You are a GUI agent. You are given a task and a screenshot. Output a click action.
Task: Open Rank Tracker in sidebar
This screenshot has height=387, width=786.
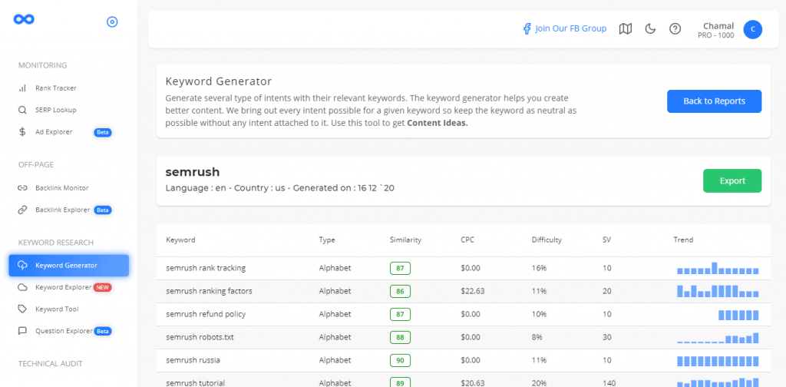(55, 88)
